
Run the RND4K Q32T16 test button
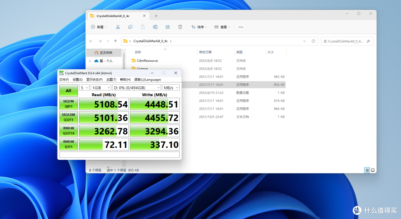(x=69, y=131)
